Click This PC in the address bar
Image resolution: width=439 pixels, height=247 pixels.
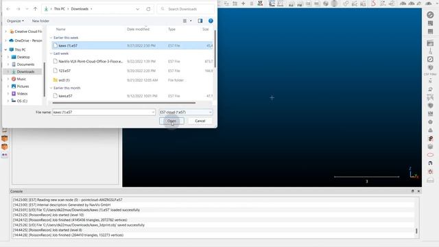(60, 9)
